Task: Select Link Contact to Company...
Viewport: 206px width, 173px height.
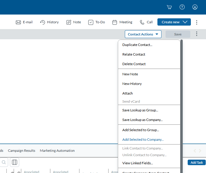Action: coord(149,148)
